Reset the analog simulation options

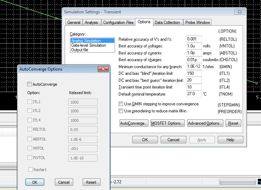pyautogui.click(x=233, y=123)
